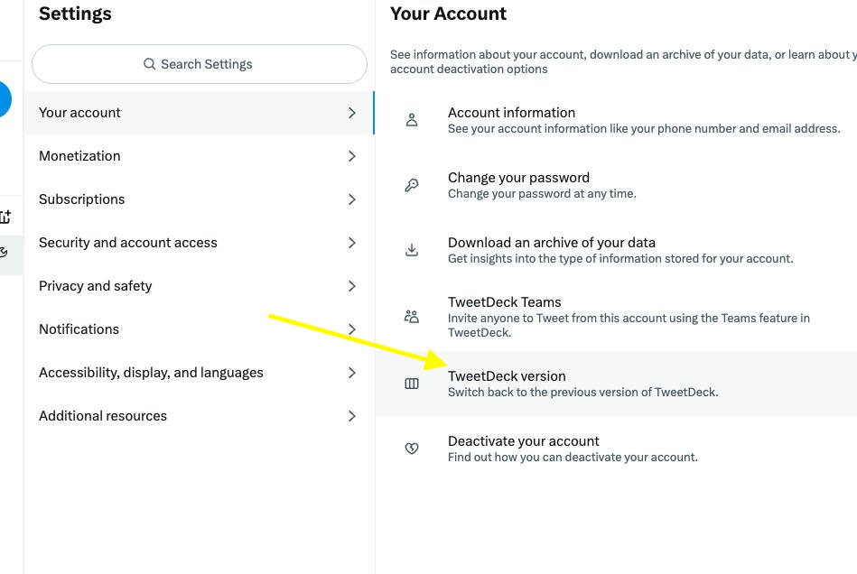Expand the Privacy and safety chevron

tap(352, 286)
